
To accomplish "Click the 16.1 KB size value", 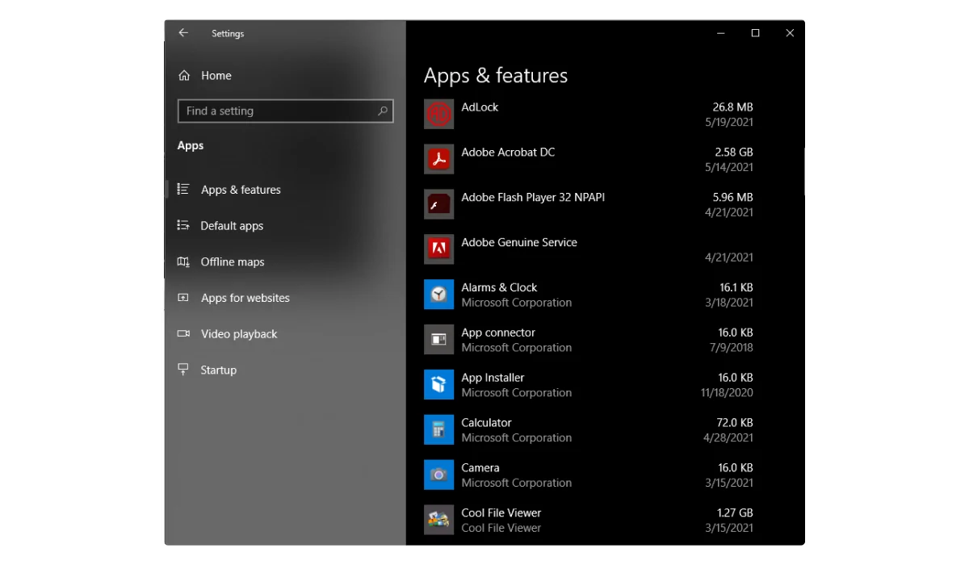I will click(736, 287).
